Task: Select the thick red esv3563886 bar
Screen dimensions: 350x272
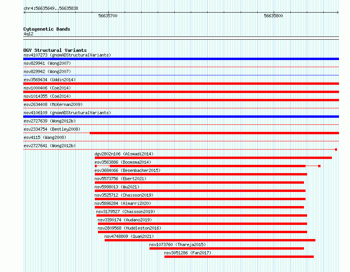Action: (208, 166)
